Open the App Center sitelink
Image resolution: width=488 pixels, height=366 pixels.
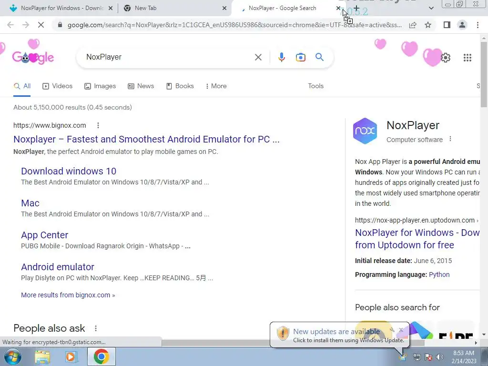click(x=44, y=235)
